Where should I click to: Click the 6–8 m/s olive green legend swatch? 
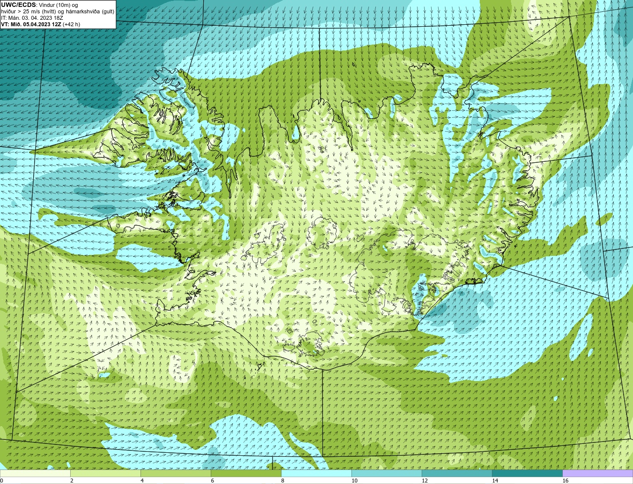pyautogui.click(x=246, y=473)
